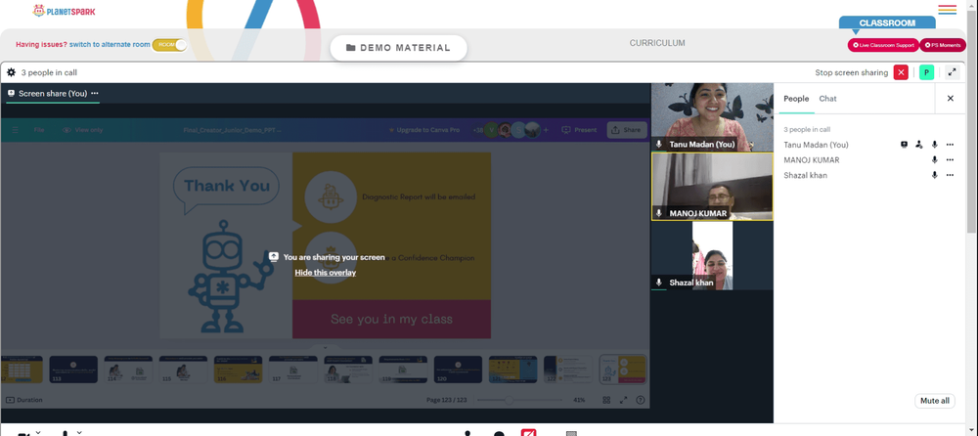Toggle Tanu Madan's screen share icon
Screen dimensions: 978x436
pos(904,145)
